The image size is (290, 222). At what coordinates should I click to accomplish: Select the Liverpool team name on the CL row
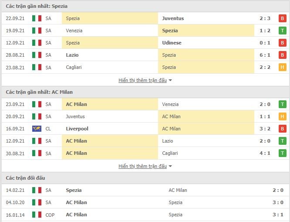pyautogui.click(x=77, y=129)
